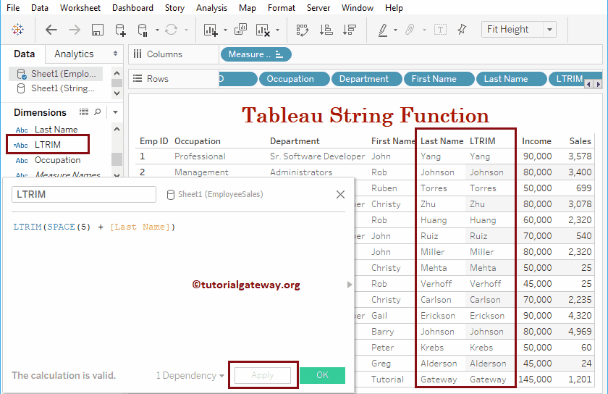
Task: Click the view data grid icon in Dimensions
Action: tap(84, 112)
